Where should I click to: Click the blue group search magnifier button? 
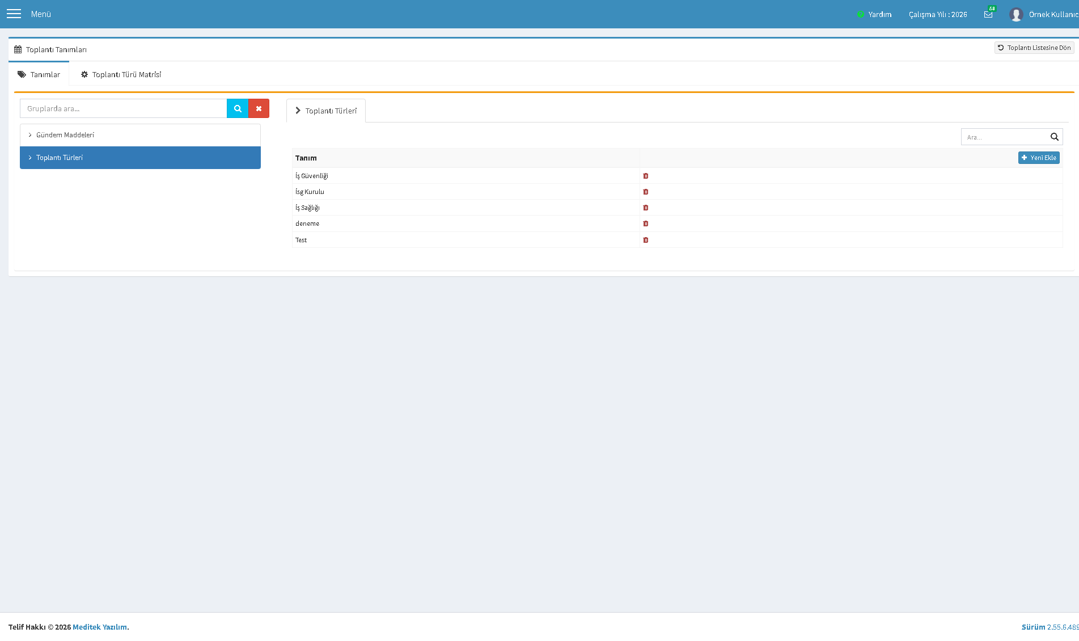[x=238, y=108]
